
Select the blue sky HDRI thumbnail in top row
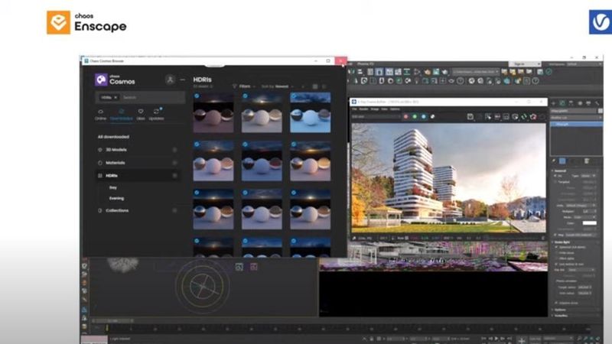tap(311, 112)
